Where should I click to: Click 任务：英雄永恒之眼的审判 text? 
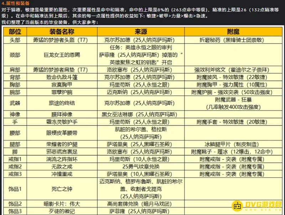click(141, 47)
